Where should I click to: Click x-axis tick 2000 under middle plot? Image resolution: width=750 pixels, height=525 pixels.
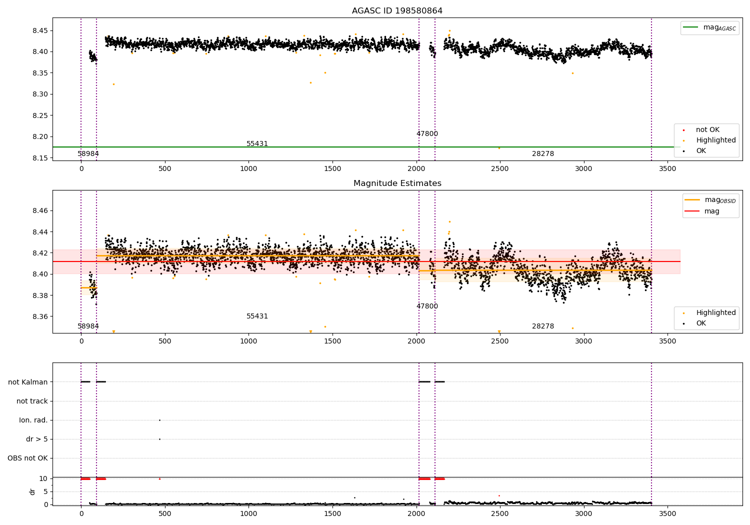(416, 341)
